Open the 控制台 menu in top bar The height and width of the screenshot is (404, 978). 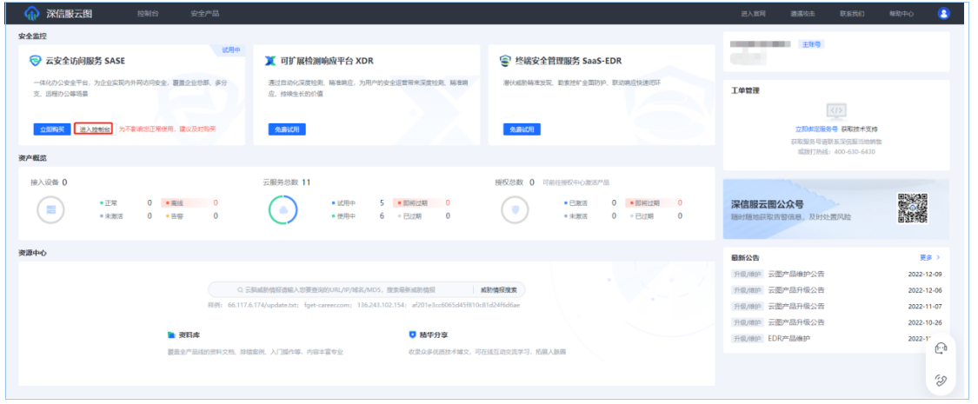[x=148, y=14]
